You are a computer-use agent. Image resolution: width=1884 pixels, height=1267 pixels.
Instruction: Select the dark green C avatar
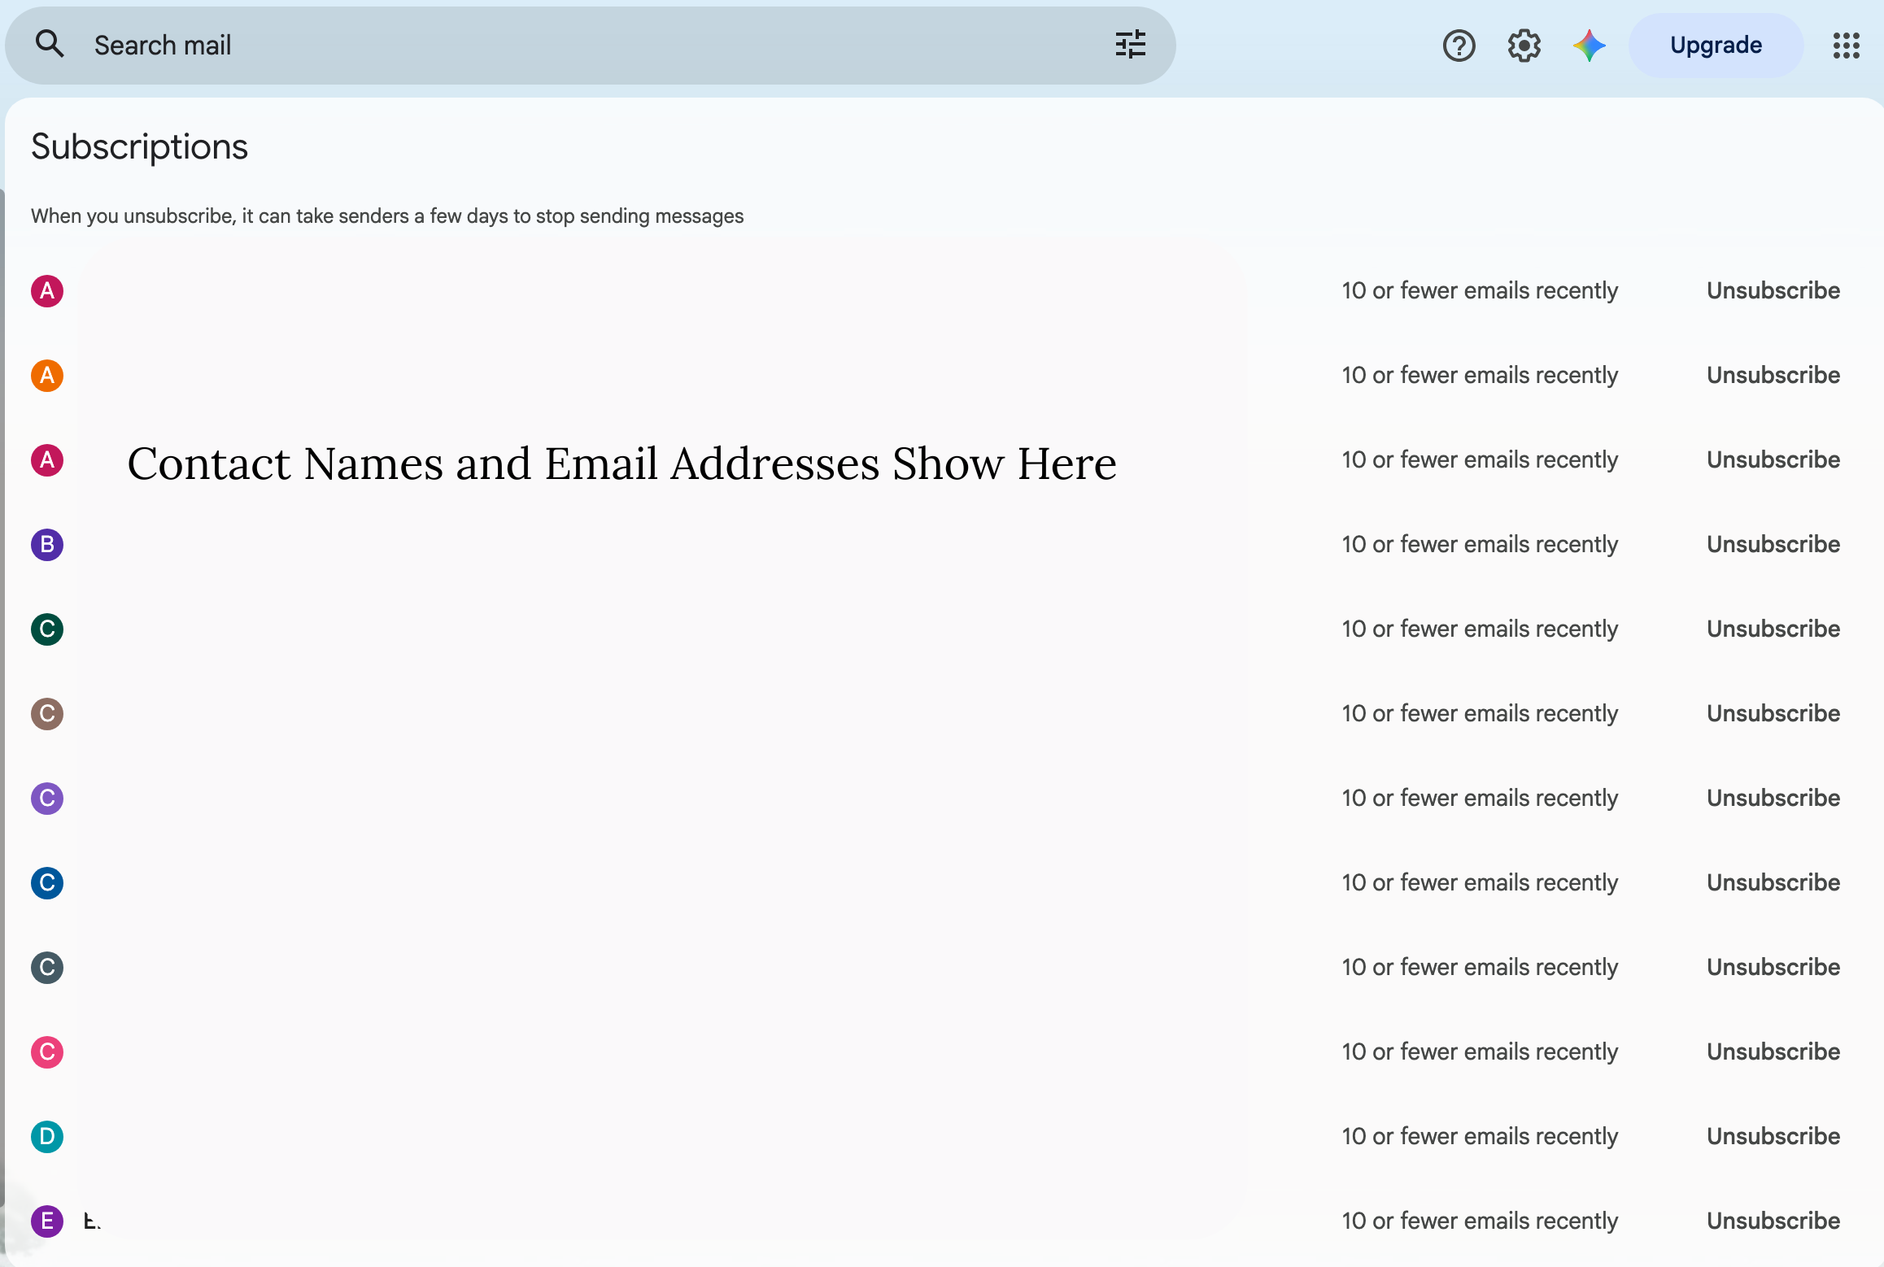(47, 629)
